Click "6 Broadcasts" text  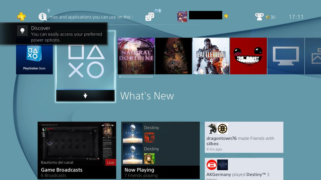[x=53, y=176]
